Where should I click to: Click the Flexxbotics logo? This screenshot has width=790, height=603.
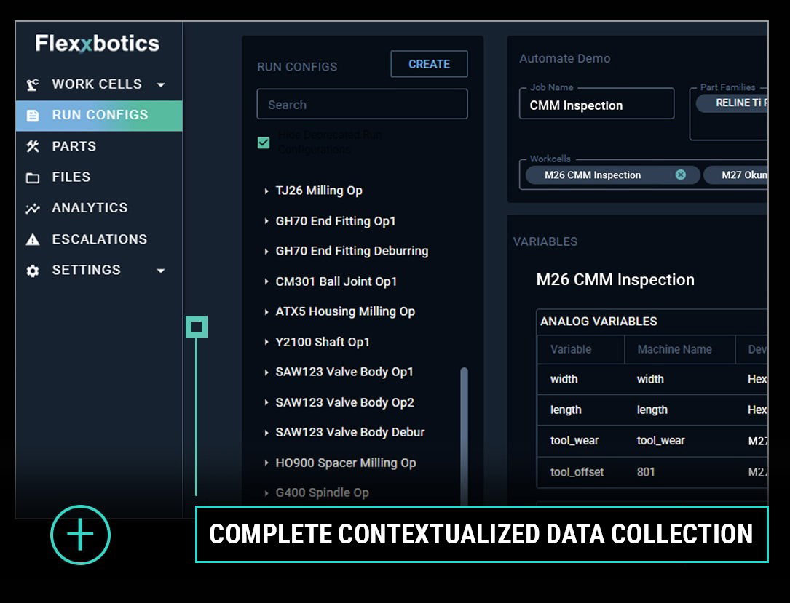tap(97, 43)
